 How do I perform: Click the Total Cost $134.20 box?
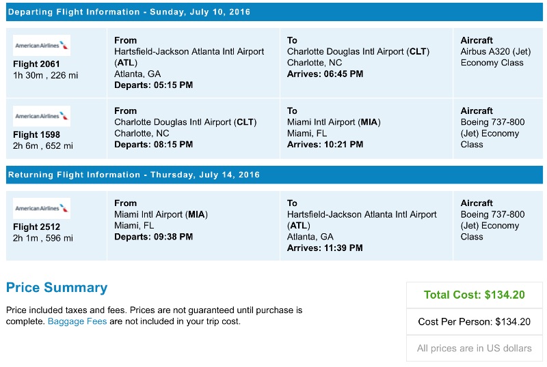coord(474,295)
